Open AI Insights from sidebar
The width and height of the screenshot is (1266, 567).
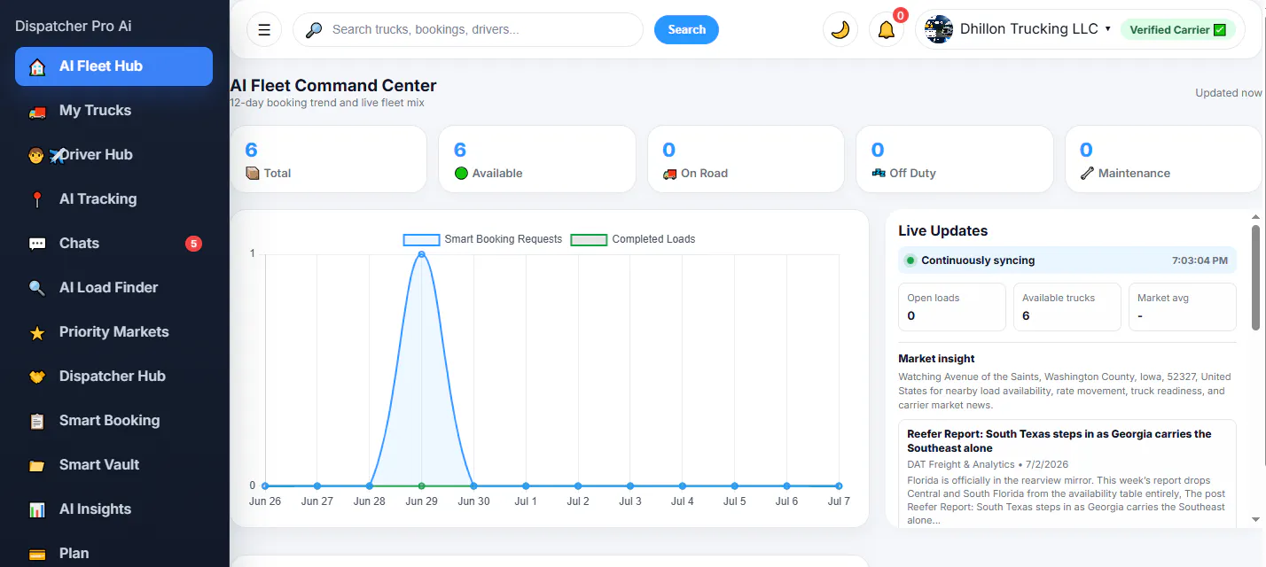point(113,509)
